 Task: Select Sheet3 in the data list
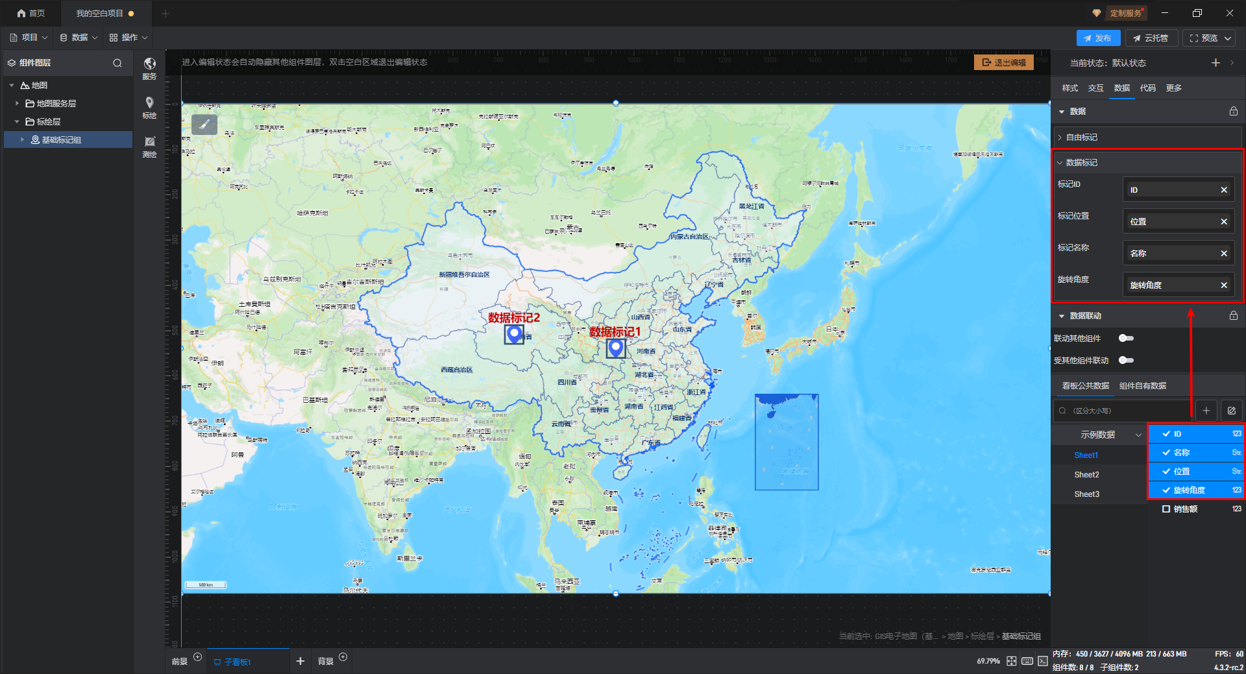[1086, 494]
